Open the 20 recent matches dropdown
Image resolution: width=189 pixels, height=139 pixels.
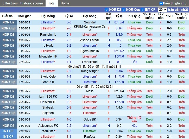[x=162, y=10]
